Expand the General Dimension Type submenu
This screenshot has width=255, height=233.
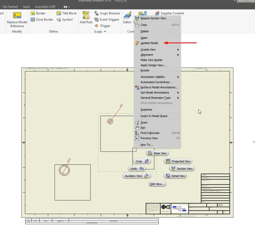[x=178, y=98]
